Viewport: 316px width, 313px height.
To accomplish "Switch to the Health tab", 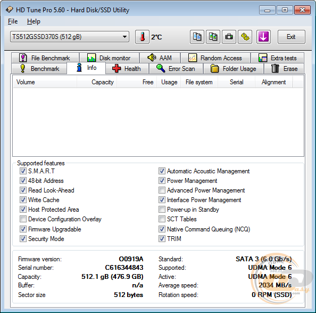I will (x=127, y=69).
